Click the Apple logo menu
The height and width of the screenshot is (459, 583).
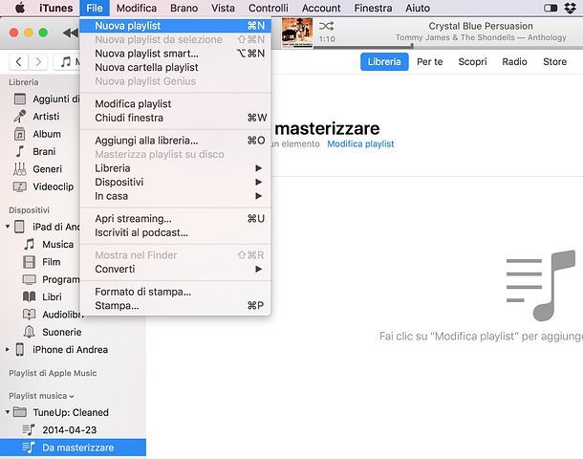19,8
